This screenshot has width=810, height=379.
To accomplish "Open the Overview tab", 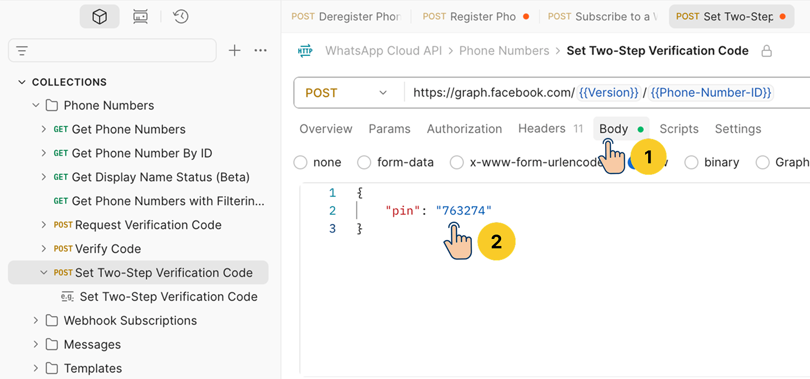I will pyautogui.click(x=326, y=129).
